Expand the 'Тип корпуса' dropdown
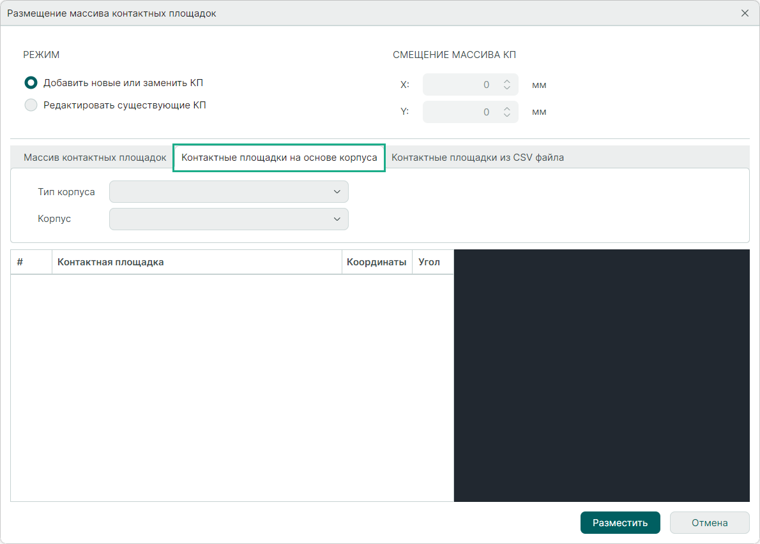Screen dimensions: 760x544 [229, 192]
